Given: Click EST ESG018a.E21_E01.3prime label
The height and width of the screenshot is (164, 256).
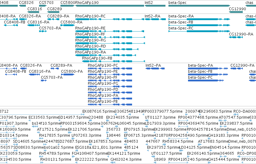Looking at the screenshot, I should (98, 148).
